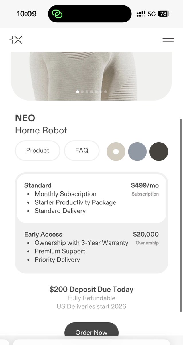
Task: Jump to last carousel image dot
Action: [105, 92]
